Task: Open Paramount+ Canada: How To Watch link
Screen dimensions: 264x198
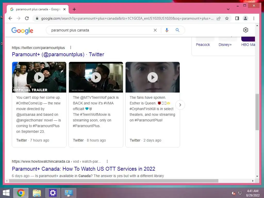Action: [x=84, y=169]
